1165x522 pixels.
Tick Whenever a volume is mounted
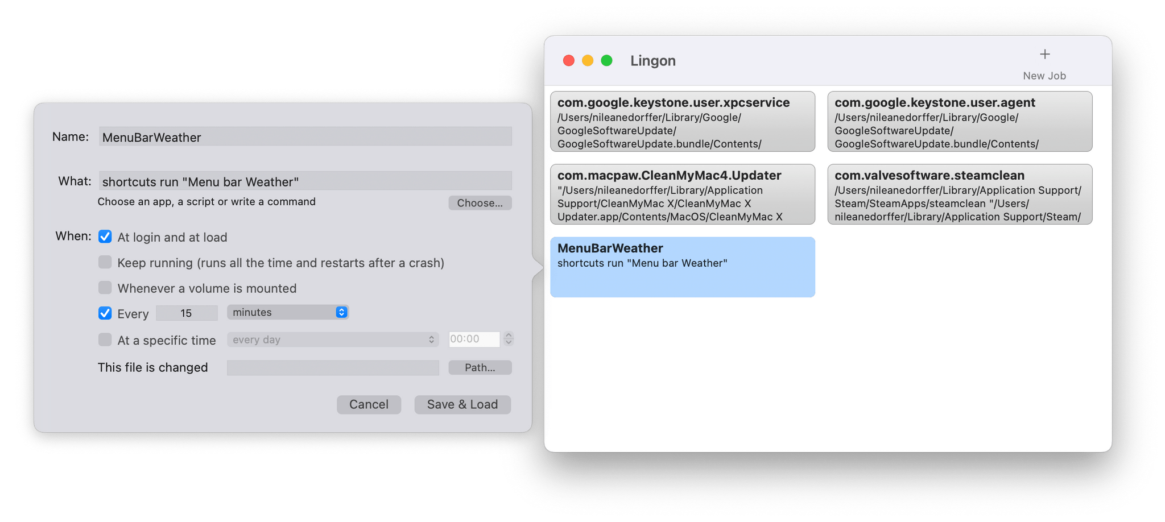pyautogui.click(x=105, y=288)
